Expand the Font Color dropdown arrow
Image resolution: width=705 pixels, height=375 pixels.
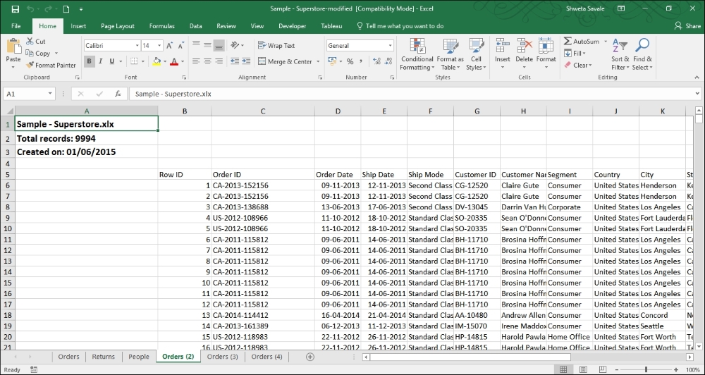coord(182,61)
